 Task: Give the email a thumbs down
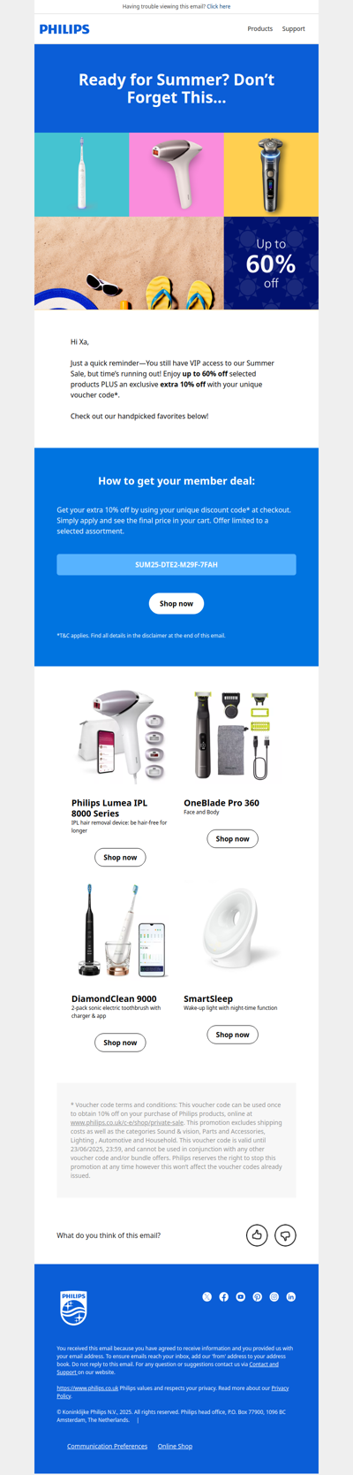coord(285,1235)
